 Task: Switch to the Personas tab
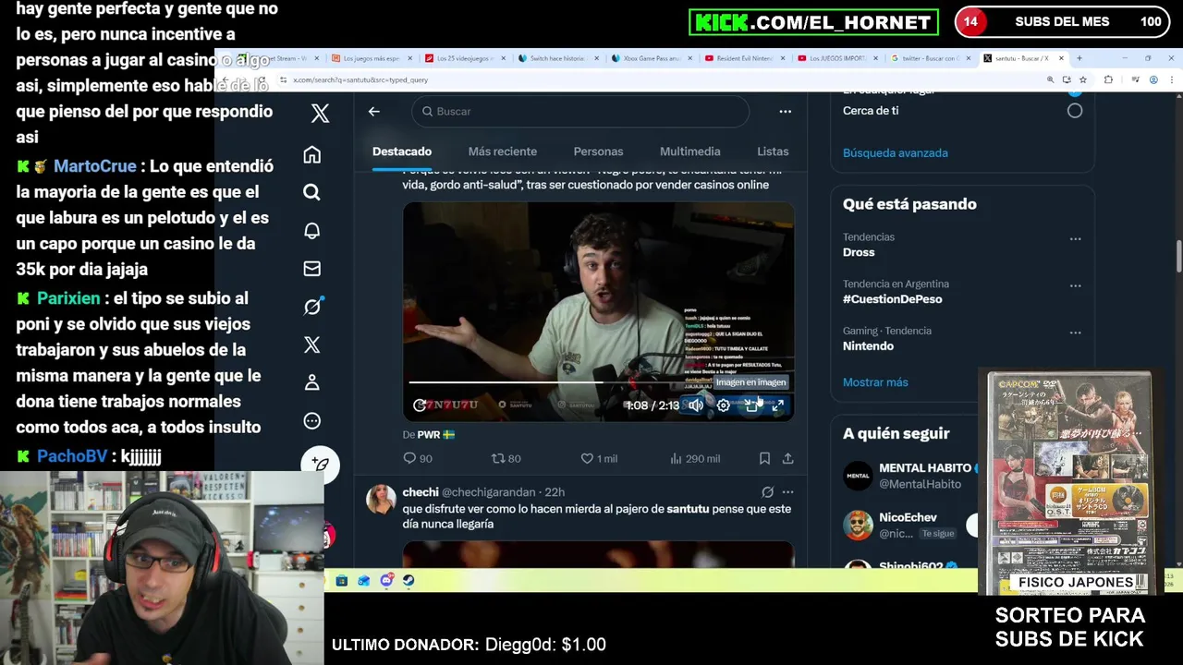click(598, 151)
